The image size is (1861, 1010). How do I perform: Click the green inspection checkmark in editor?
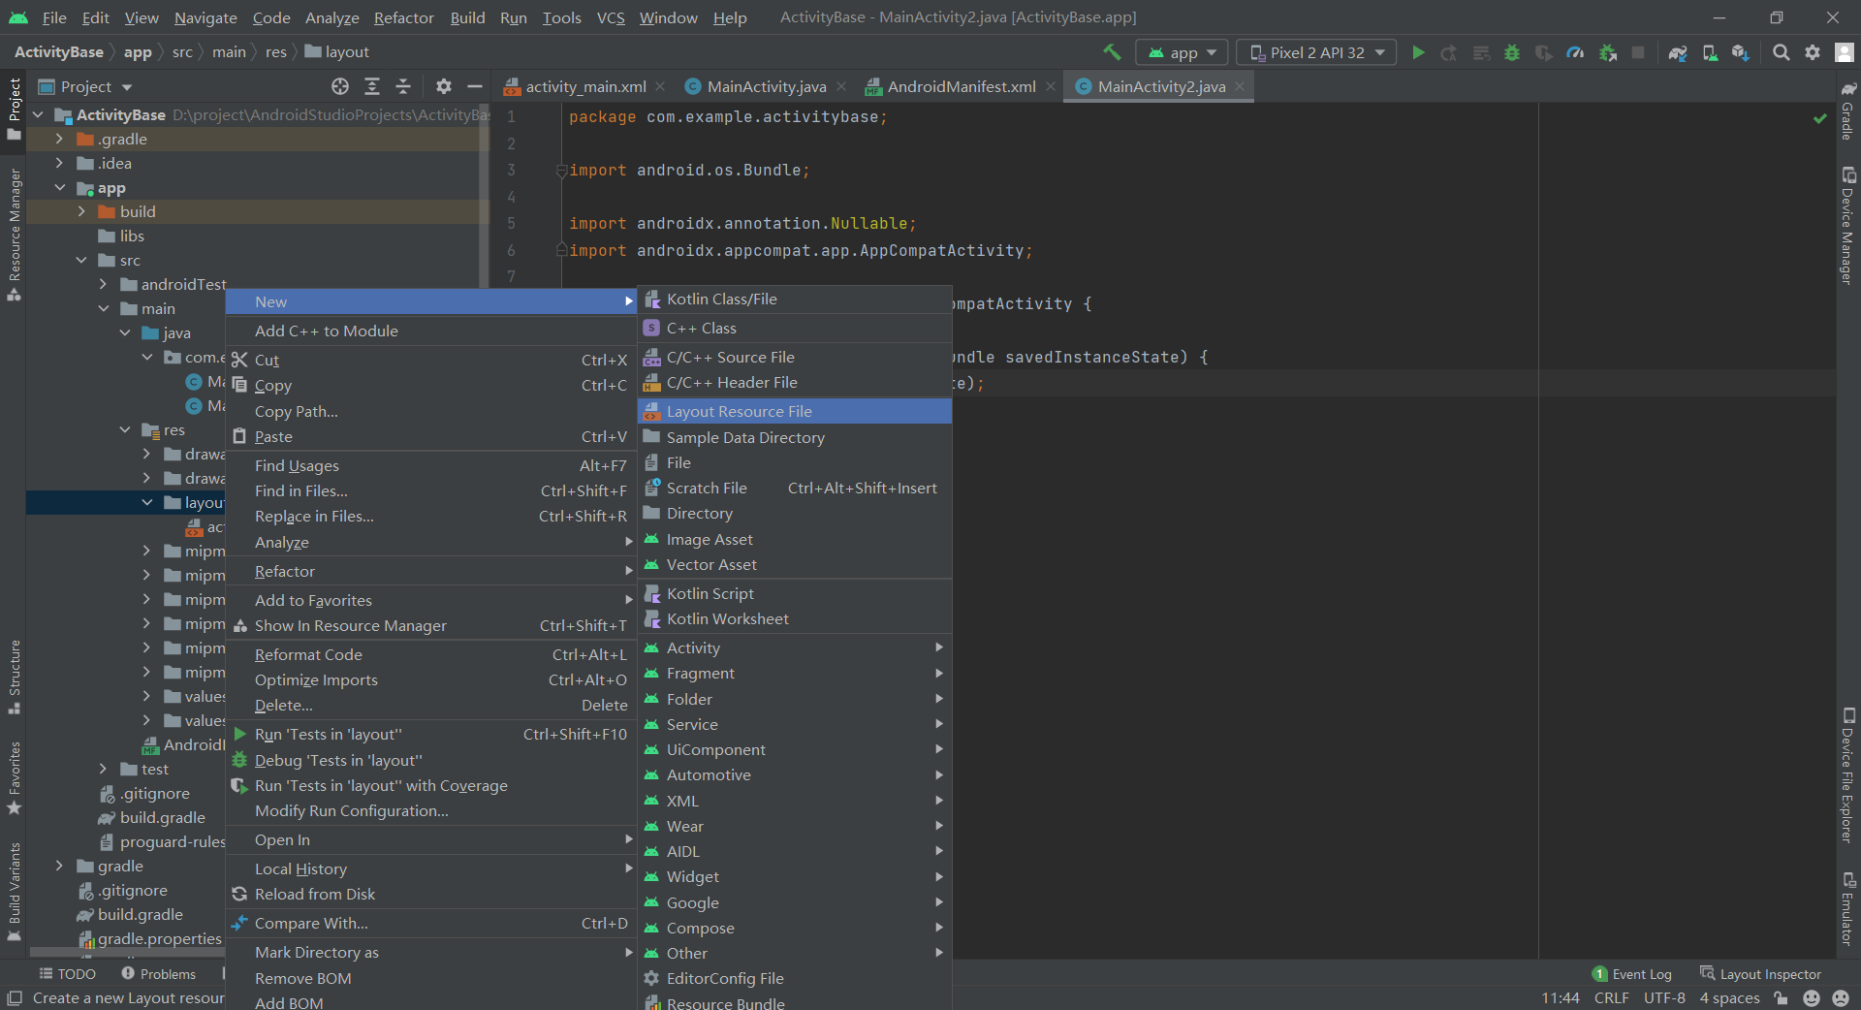1820,118
